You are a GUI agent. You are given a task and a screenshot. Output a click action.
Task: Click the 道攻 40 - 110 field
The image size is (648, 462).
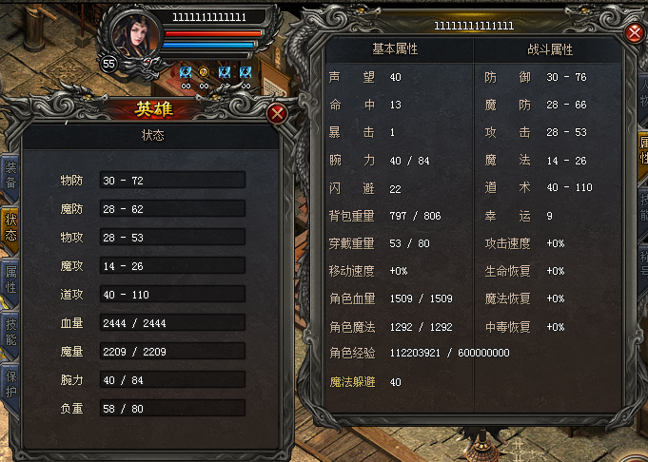172,295
